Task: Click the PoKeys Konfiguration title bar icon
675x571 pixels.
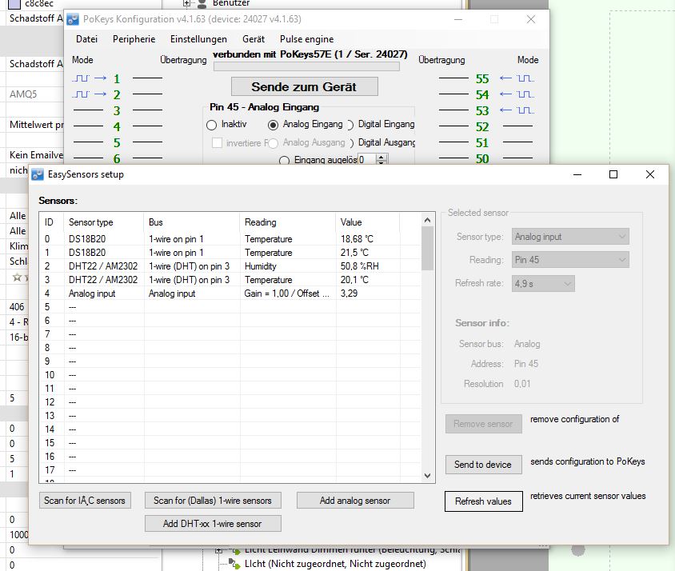Action: click(73, 19)
